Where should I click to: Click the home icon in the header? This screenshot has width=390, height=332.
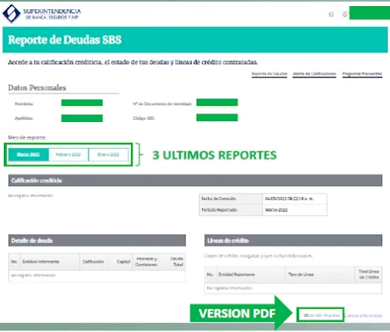tap(331, 14)
